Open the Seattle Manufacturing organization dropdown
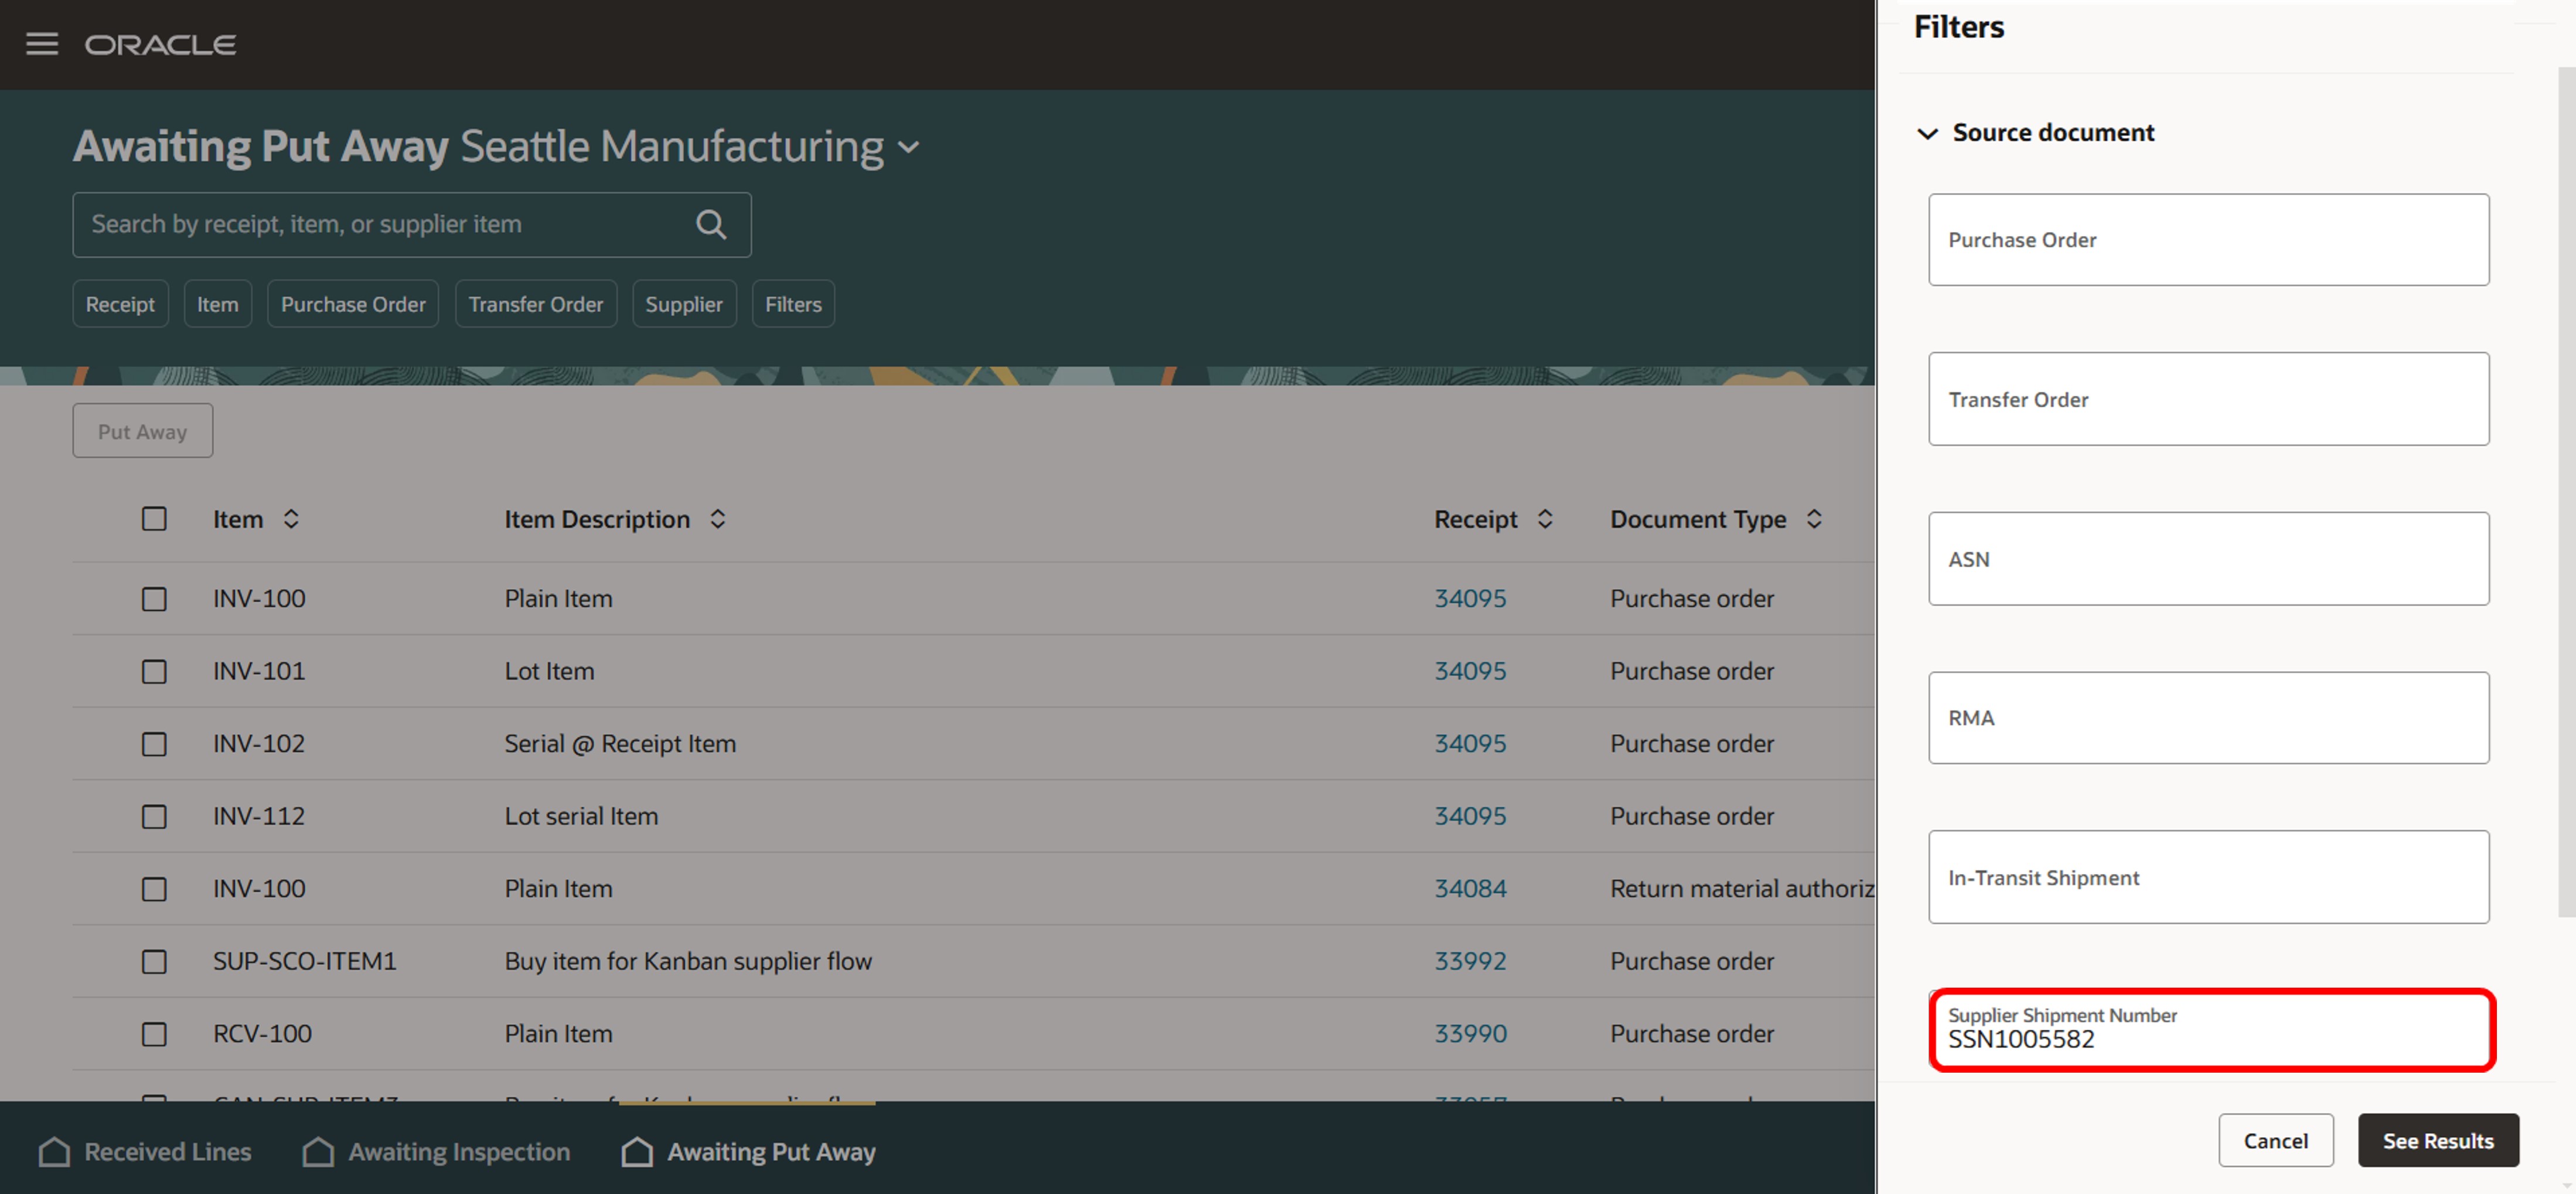Image resolution: width=2576 pixels, height=1194 pixels. 908,147
